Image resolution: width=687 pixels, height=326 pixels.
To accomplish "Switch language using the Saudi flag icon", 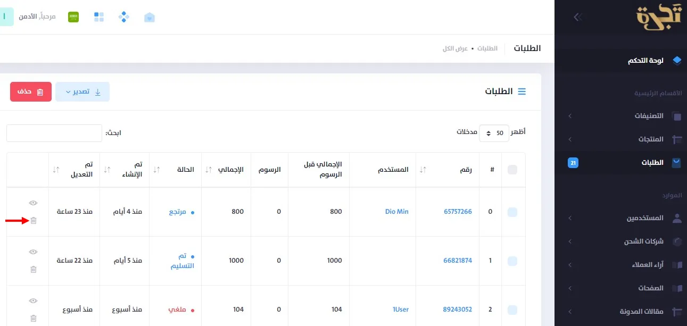I will 73,16.
